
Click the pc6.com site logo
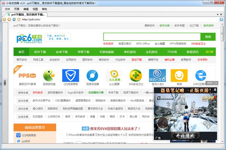click(29, 38)
